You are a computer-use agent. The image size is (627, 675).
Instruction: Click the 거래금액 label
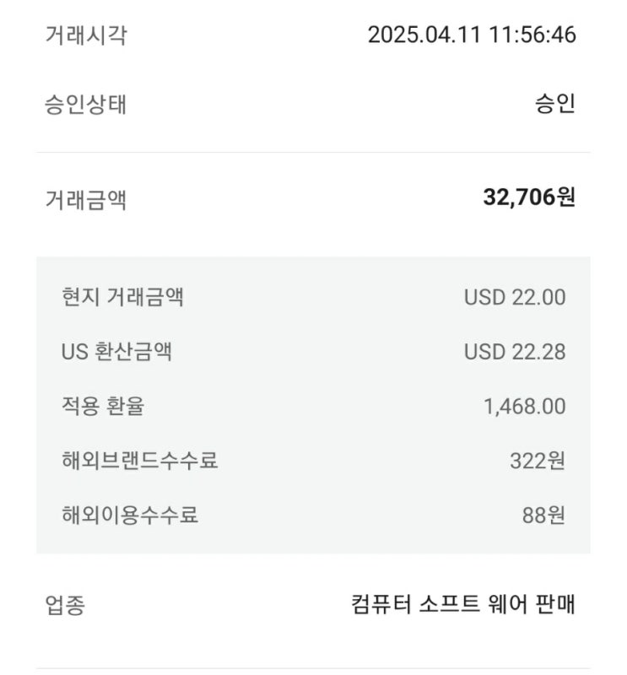tap(86, 200)
